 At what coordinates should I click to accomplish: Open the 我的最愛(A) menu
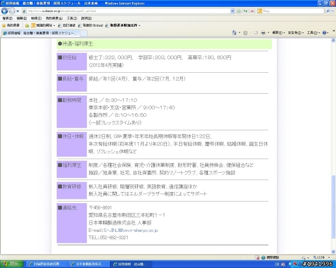(x=54, y=18)
